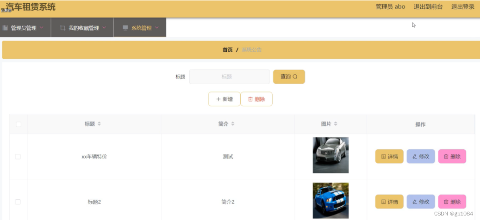Viewport: 480px width, 221px height.
Task: Expand the 管理员管理 dropdown chevron
Action: click(42, 28)
